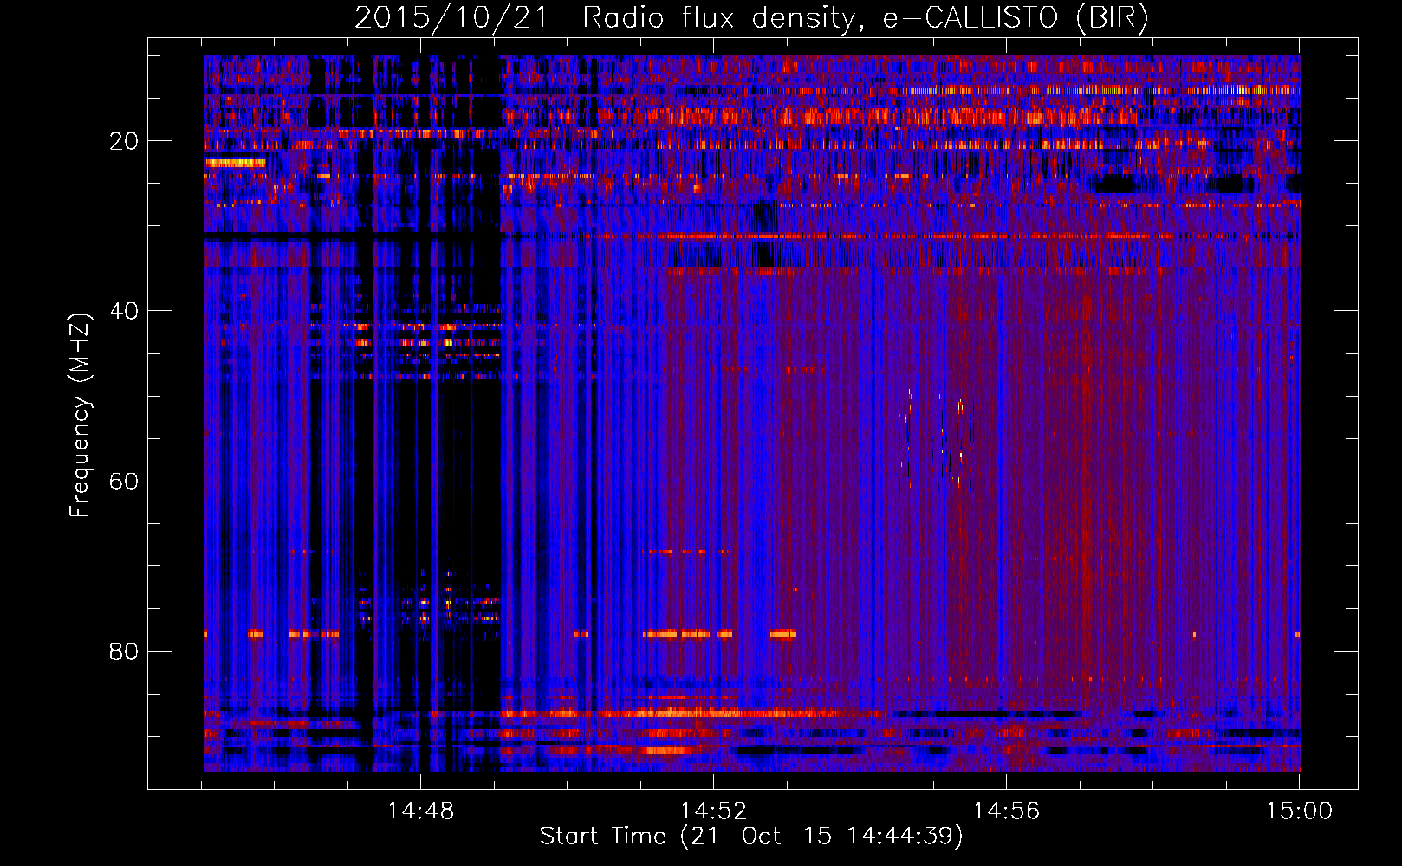Click the time tick label '14:48'
This screenshot has height=866, width=1402.
pyautogui.click(x=420, y=811)
